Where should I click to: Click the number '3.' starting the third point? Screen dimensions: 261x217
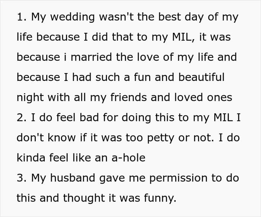[22, 178]
